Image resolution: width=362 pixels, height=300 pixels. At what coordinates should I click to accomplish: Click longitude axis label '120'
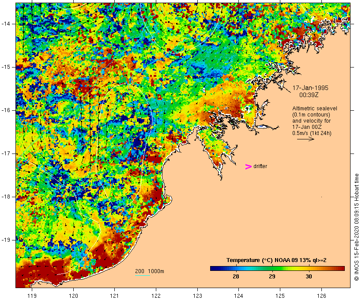(73, 296)
